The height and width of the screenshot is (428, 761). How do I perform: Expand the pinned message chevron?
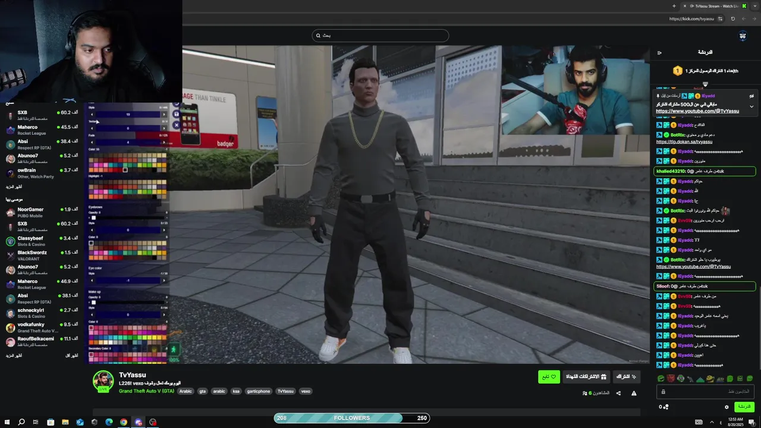pyautogui.click(x=751, y=106)
